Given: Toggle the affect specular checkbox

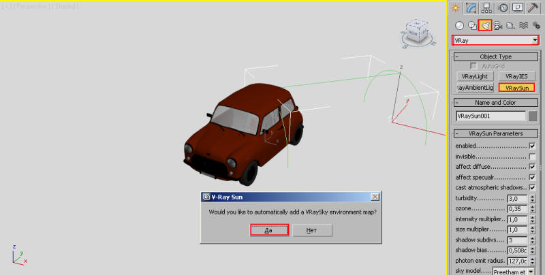Looking at the screenshot, I should point(532,177).
